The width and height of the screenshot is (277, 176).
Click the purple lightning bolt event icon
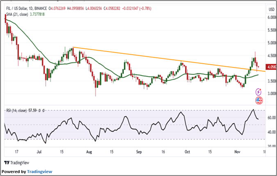tap(259, 92)
